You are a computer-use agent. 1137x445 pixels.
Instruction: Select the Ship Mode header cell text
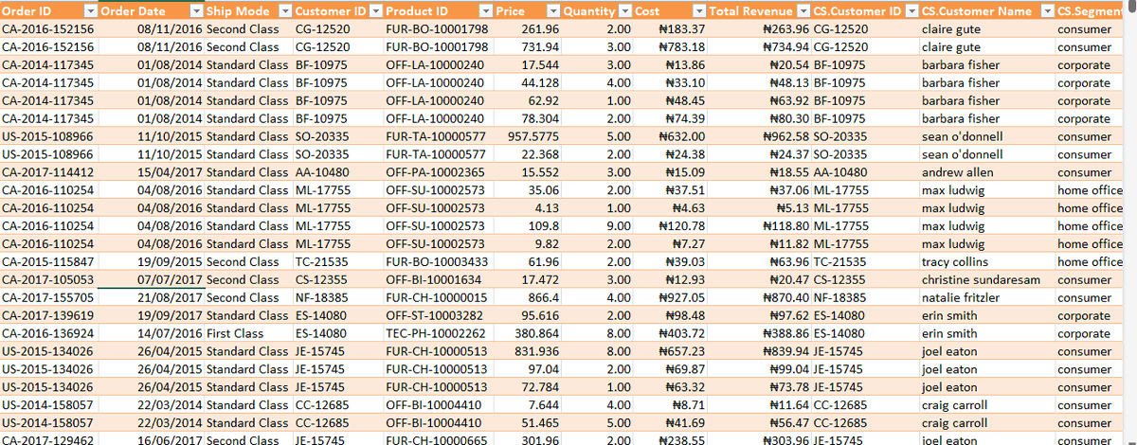[x=237, y=11]
